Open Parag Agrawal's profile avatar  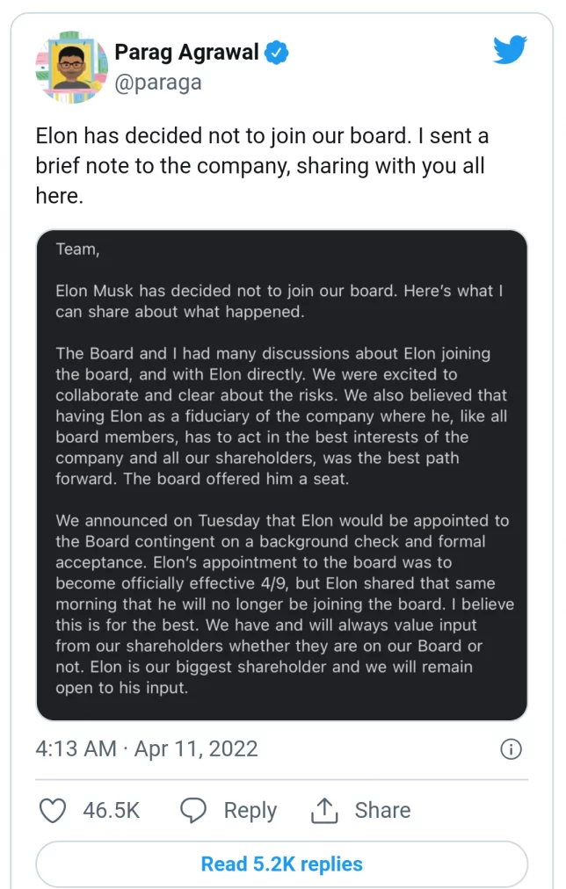[x=71, y=67]
